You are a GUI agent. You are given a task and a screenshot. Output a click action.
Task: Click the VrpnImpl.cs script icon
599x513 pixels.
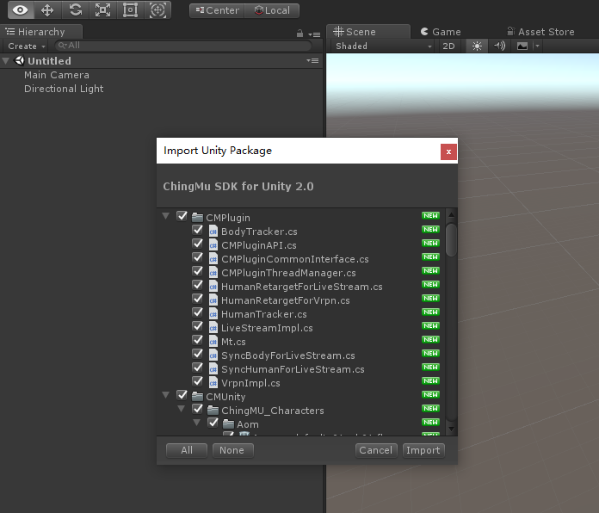pyautogui.click(x=213, y=382)
